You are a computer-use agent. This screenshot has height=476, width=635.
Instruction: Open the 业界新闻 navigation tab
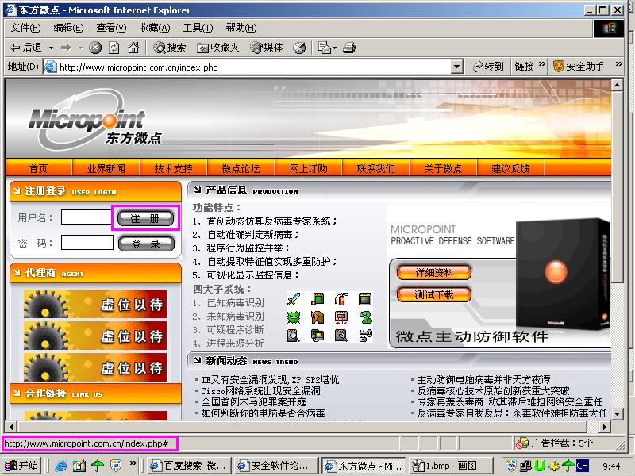click(x=106, y=168)
